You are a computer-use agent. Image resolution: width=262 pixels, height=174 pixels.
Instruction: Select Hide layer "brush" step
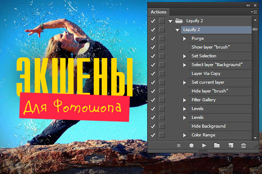point(220,91)
